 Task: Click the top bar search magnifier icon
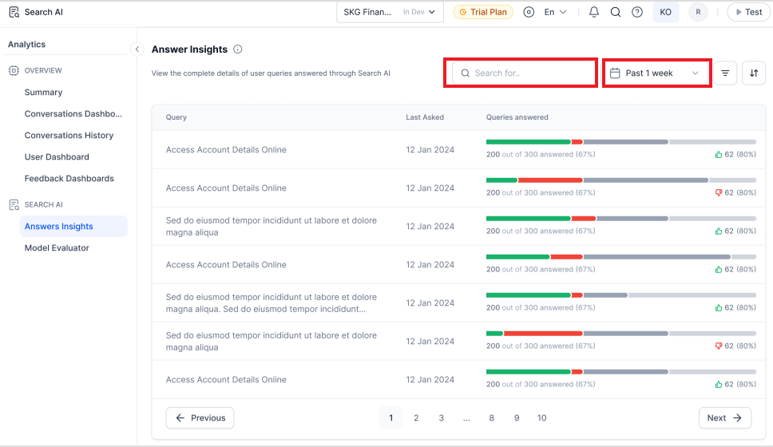coord(616,12)
